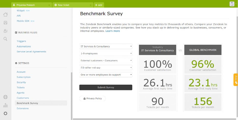Click the 100% Customer satisfaction card
Viewport: 238px width, 120px height.
click(157, 65)
